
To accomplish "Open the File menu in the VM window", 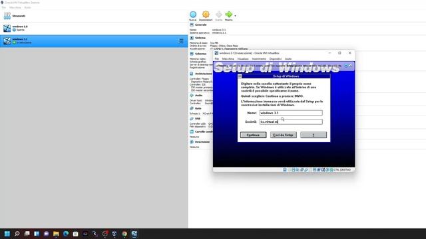I will [216, 59].
